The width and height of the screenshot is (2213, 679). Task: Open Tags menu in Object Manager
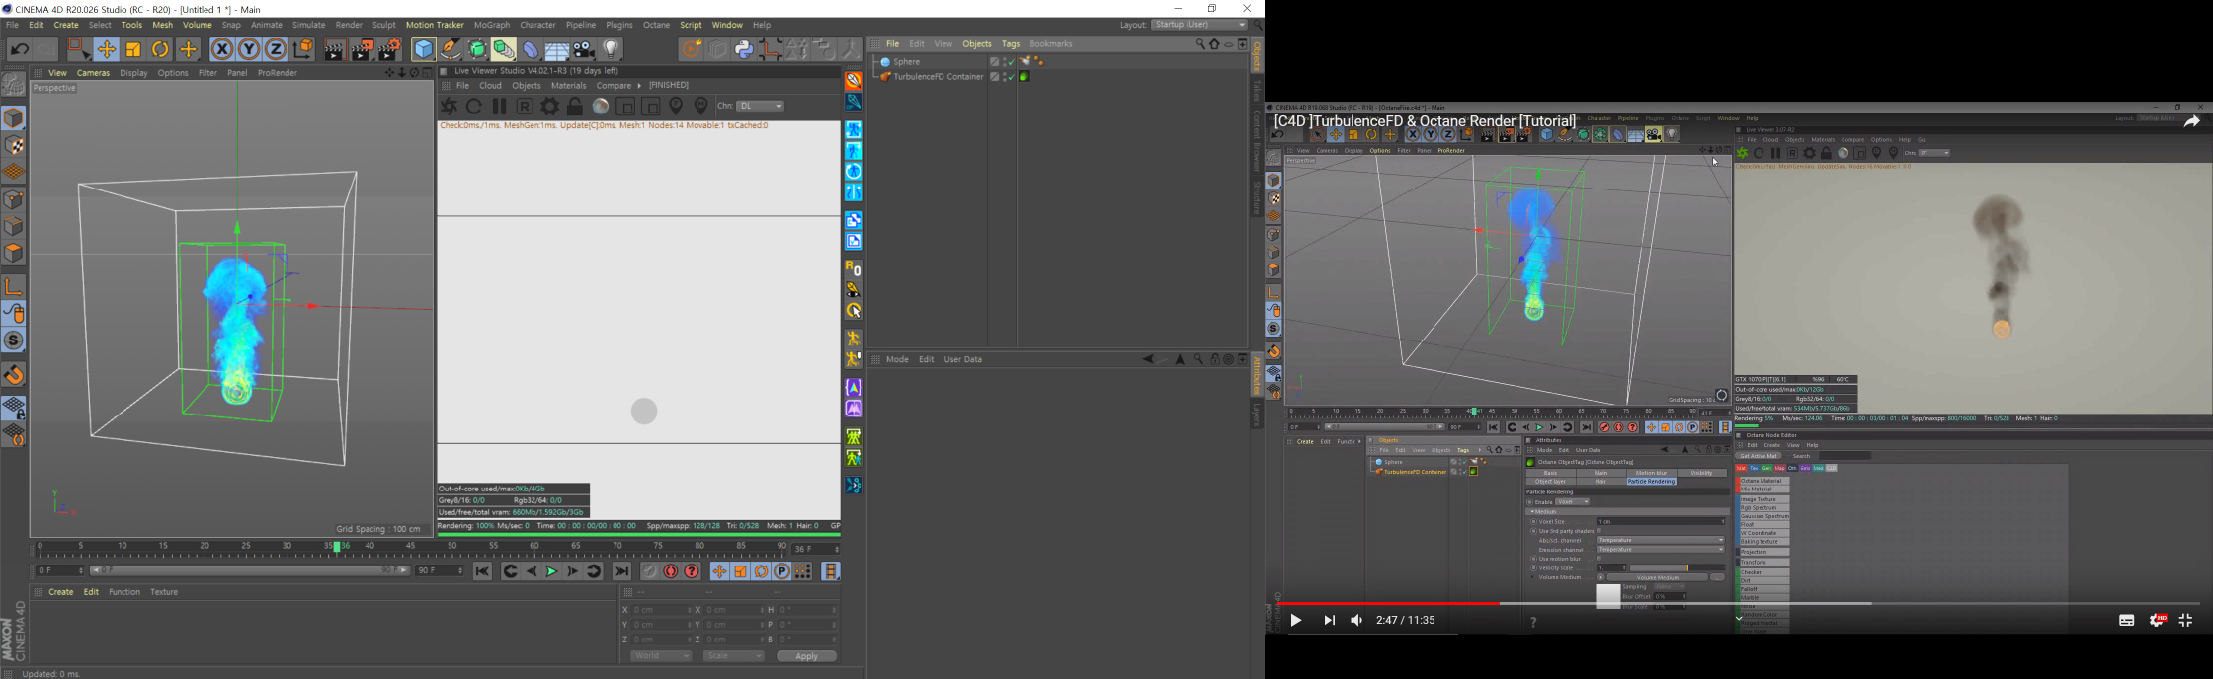pyautogui.click(x=1011, y=44)
